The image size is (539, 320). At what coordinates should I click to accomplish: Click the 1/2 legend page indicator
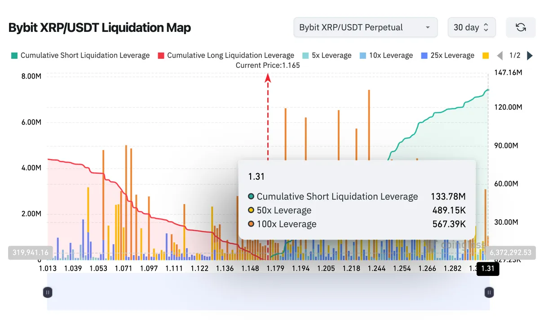click(515, 55)
